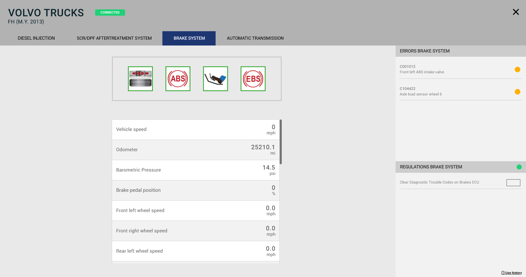The image size is (526, 277).
Task: Close the Volvo Trucks diagnostic window
Action: tap(516, 12)
